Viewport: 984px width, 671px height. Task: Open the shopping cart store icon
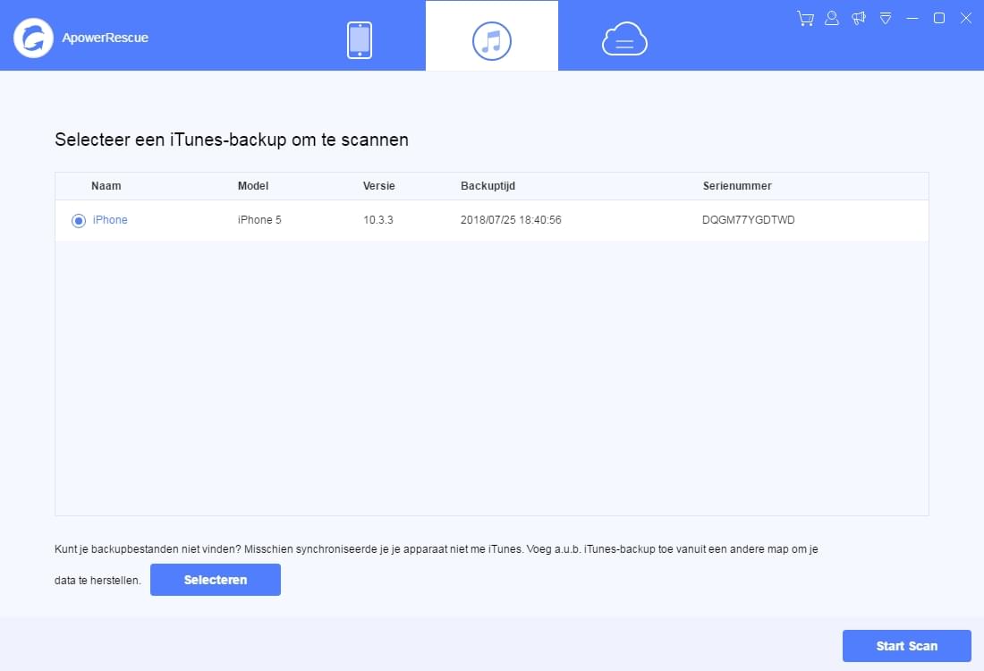(804, 18)
